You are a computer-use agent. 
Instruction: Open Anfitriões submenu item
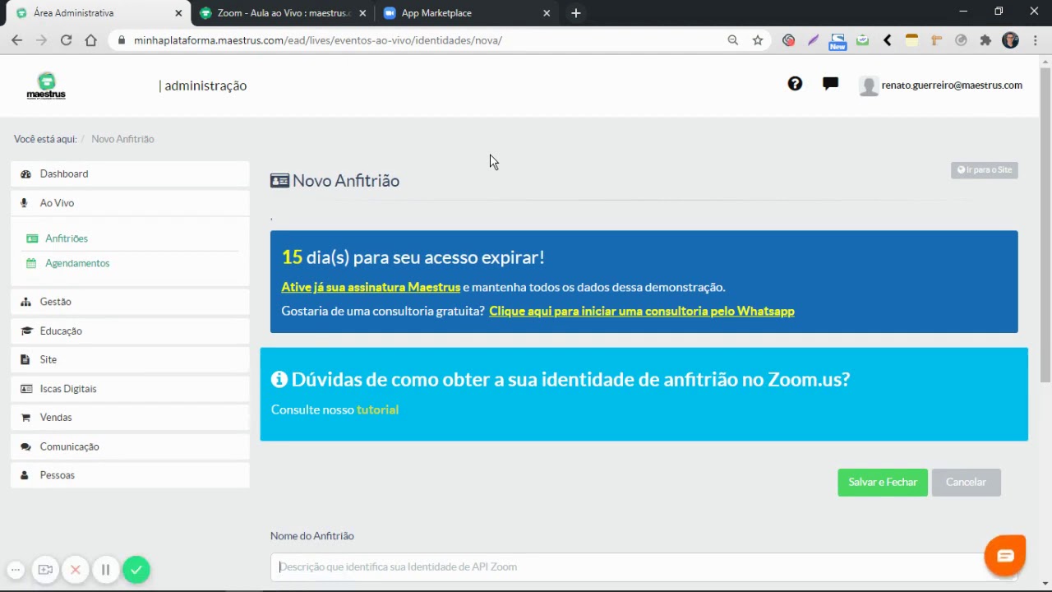coord(67,238)
